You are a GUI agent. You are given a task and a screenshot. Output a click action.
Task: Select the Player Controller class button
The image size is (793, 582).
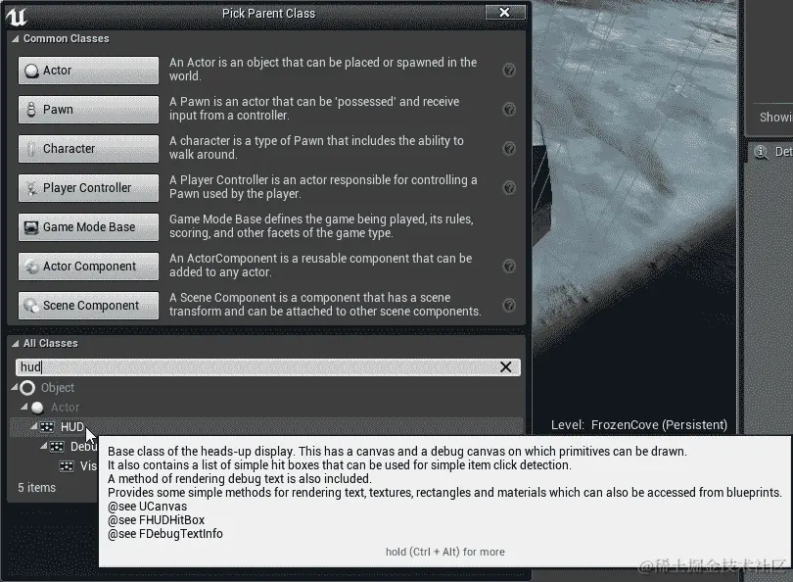tap(88, 188)
